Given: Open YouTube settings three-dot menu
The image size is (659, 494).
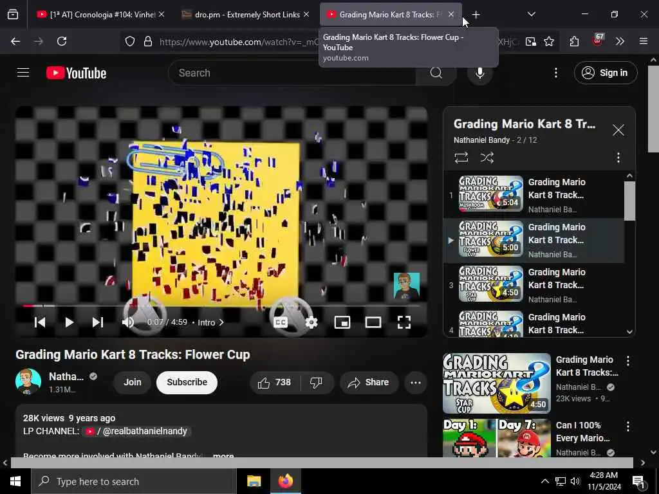Looking at the screenshot, I should click(556, 73).
